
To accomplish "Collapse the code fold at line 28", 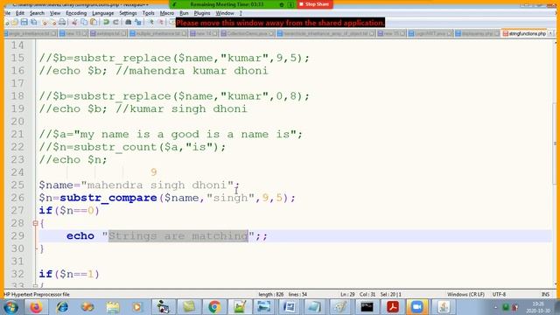I will point(35,224).
